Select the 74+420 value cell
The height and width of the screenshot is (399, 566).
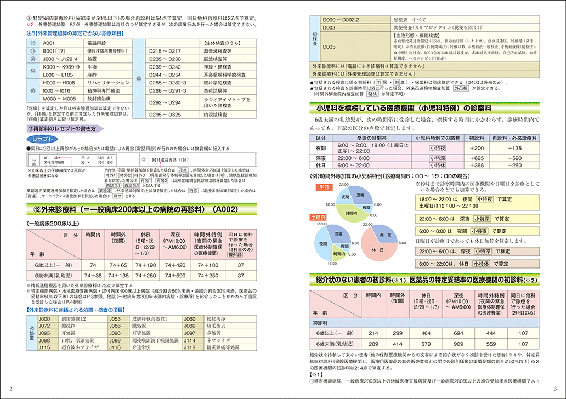pos(175,265)
